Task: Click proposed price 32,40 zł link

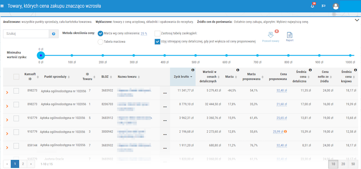Action: (282, 90)
